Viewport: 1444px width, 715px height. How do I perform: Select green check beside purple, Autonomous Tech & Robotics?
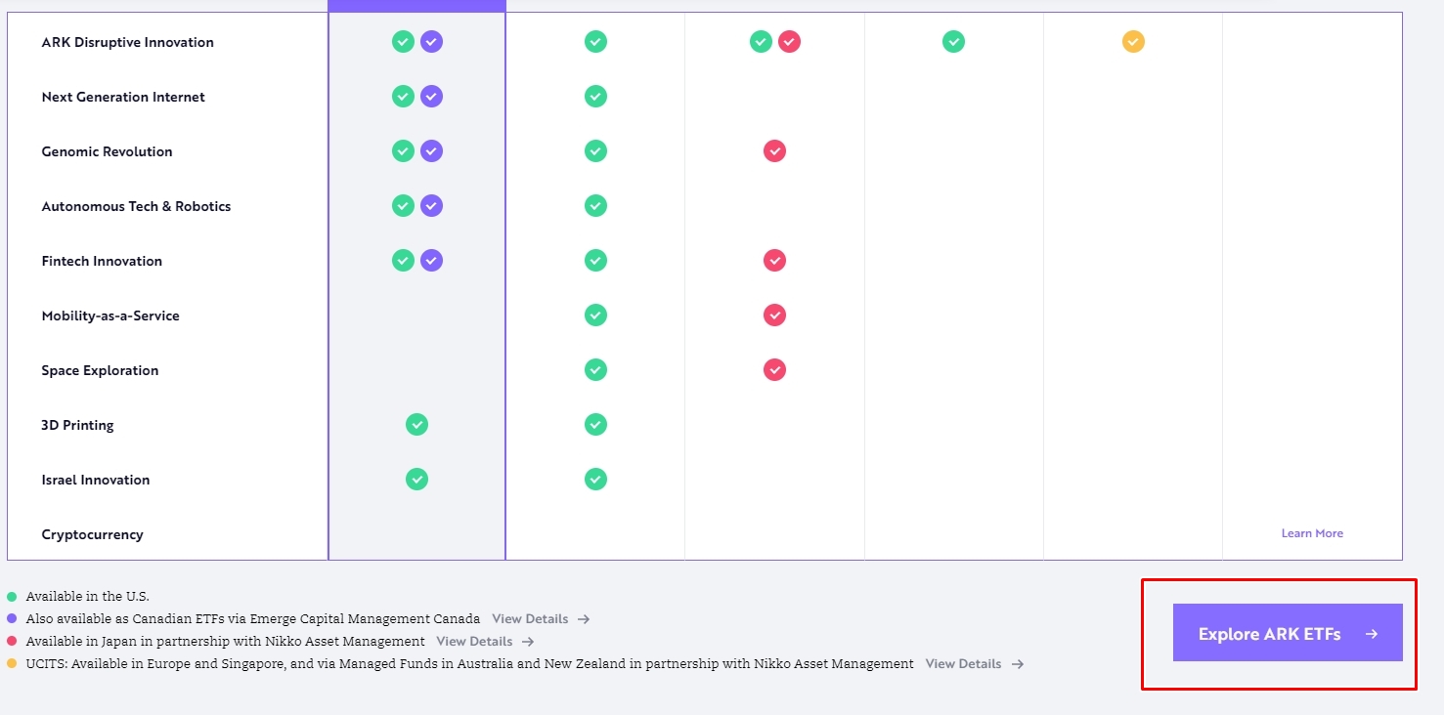(x=403, y=206)
